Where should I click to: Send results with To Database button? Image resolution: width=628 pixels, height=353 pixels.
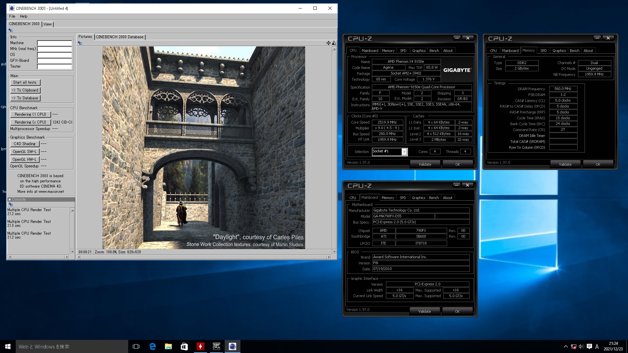coord(25,98)
